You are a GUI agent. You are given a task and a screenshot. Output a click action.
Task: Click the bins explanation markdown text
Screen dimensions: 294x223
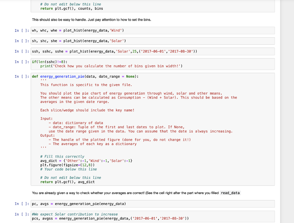92,20
